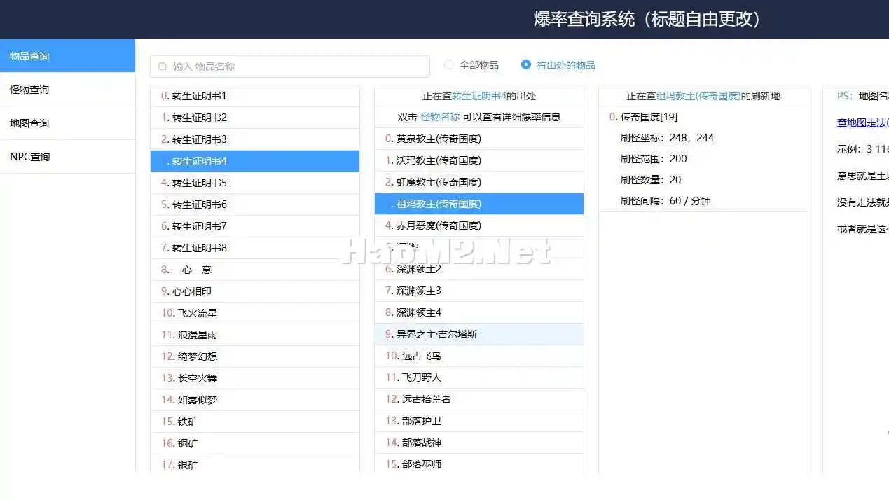The image size is (889, 500).
Task: Select item 飞火流星
Action: pyautogui.click(x=255, y=313)
